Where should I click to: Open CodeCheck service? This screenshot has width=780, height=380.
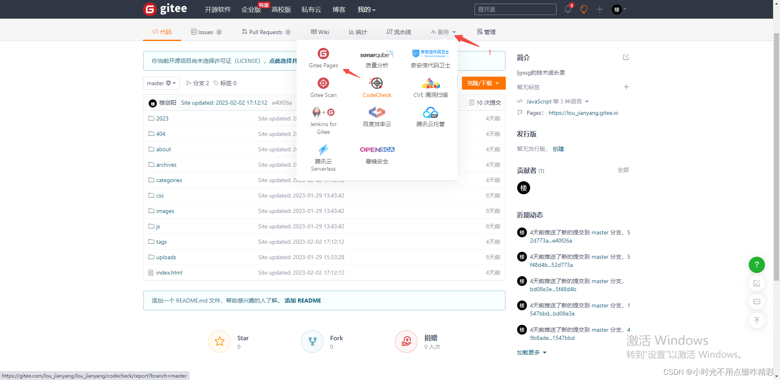(377, 88)
